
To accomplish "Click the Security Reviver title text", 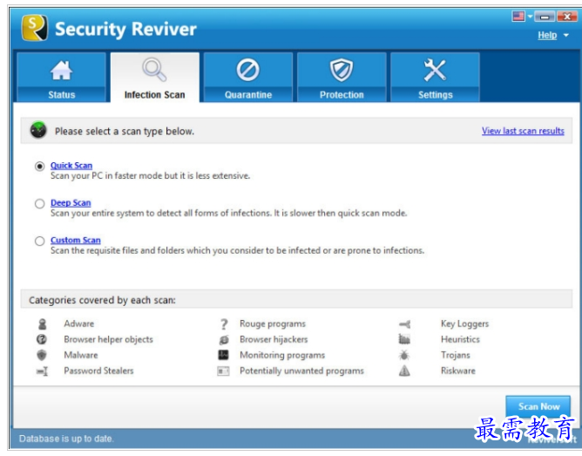I will (x=125, y=29).
